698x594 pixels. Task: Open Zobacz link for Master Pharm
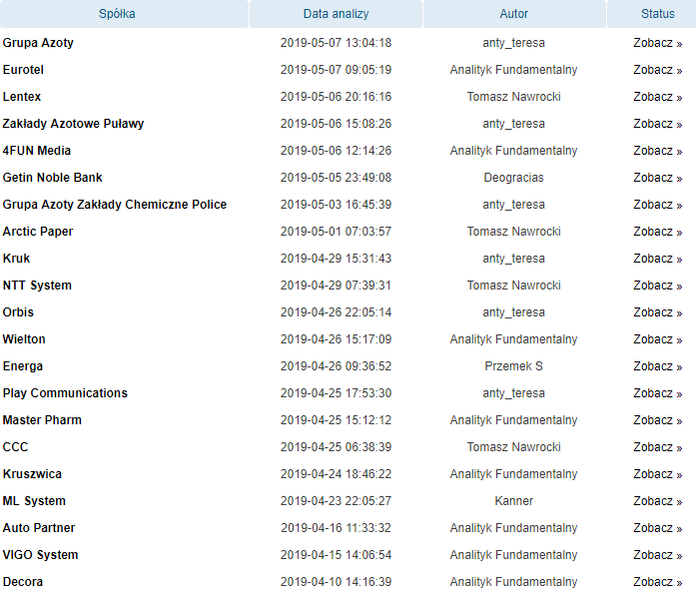[x=657, y=420]
